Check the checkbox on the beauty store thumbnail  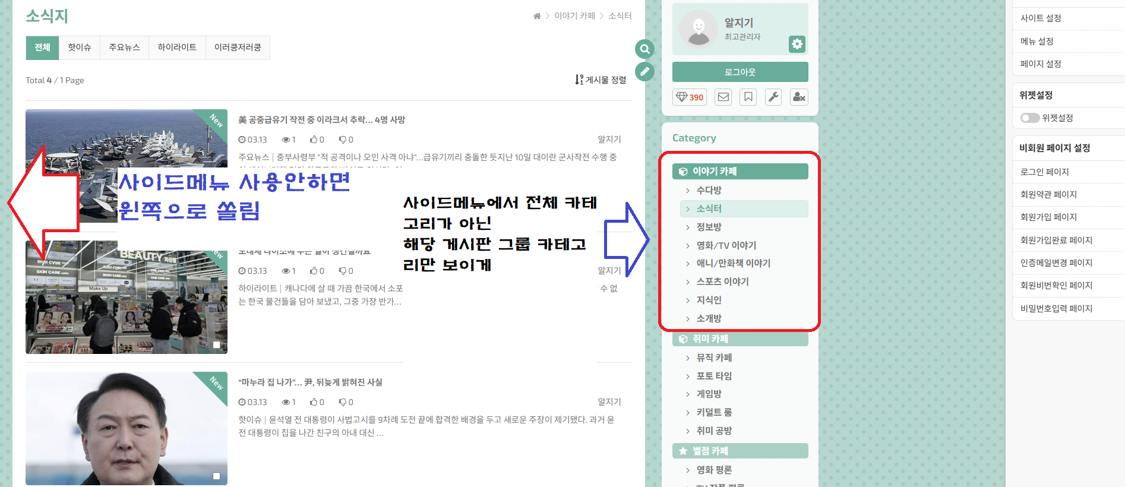pos(217,344)
